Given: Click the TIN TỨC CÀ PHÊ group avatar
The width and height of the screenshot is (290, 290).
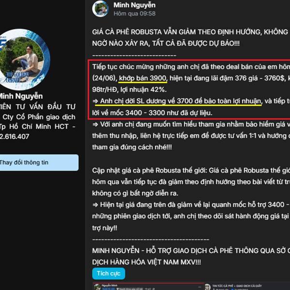Looking at the screenshot, I should tap(208, 287).
